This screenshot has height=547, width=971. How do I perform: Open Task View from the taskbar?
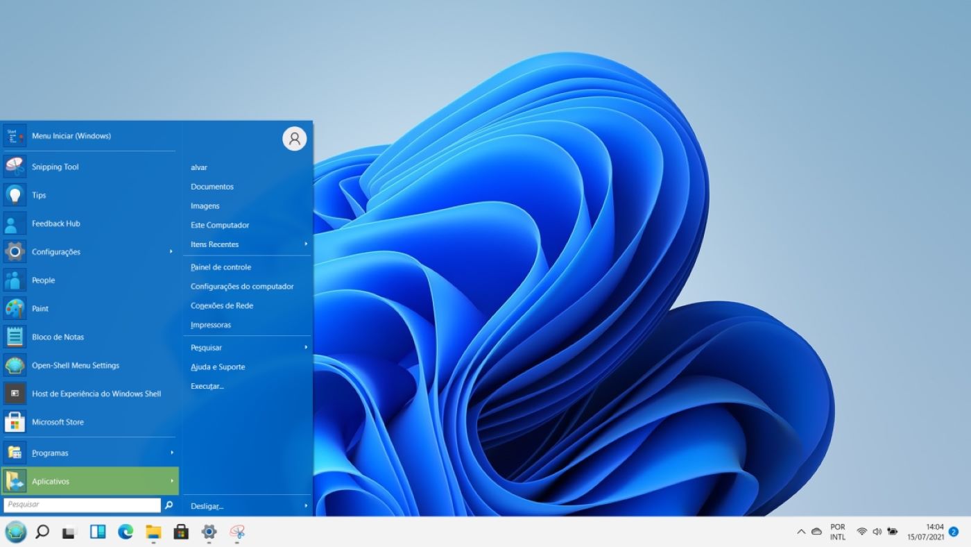click(x=69, y=532)
